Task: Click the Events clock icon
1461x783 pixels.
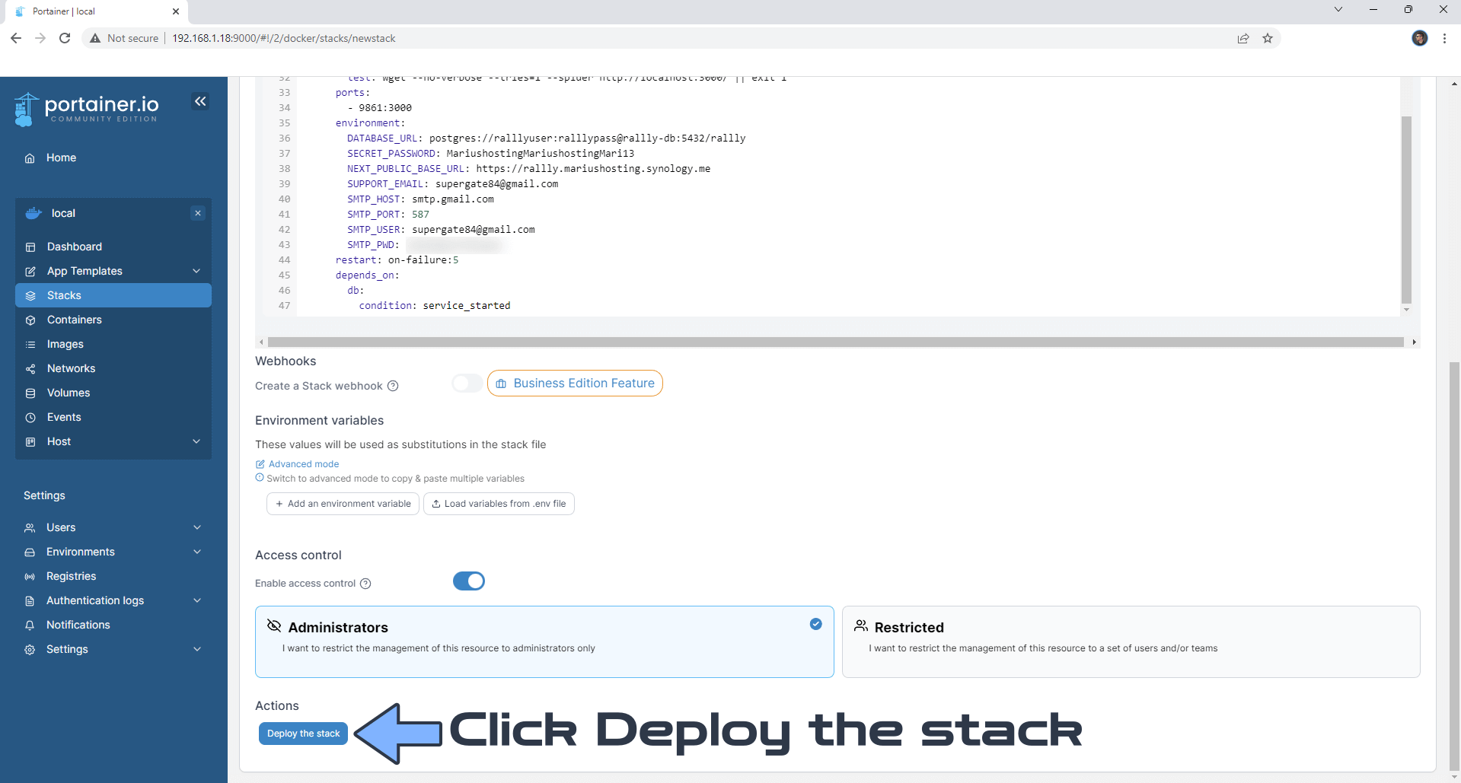Action: 30,417
